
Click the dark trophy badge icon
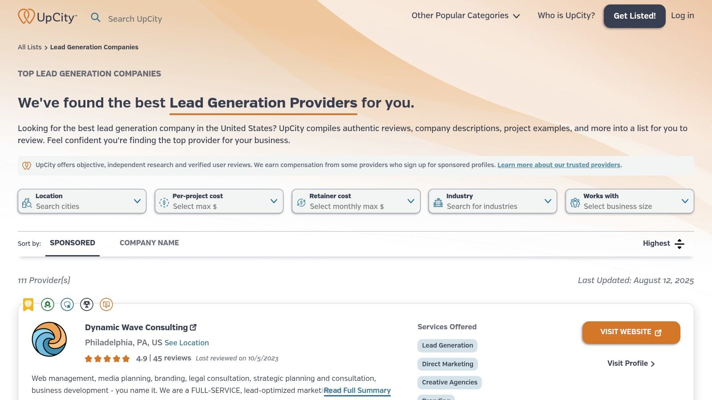tap(87, 304)
